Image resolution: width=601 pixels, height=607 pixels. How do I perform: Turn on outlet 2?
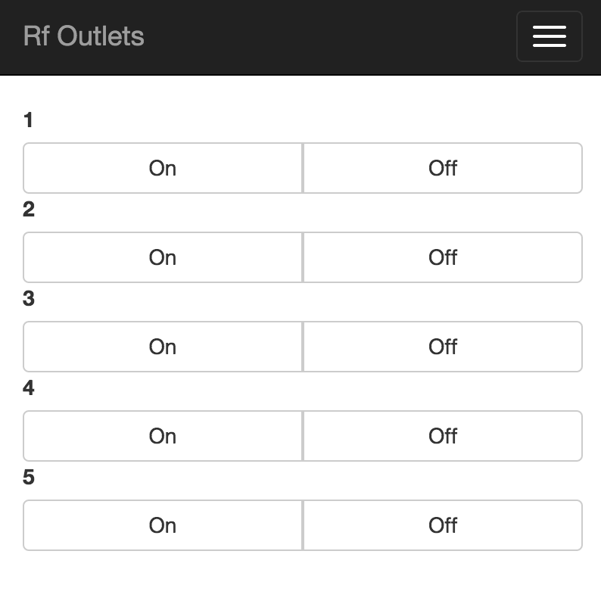point(162,257)
